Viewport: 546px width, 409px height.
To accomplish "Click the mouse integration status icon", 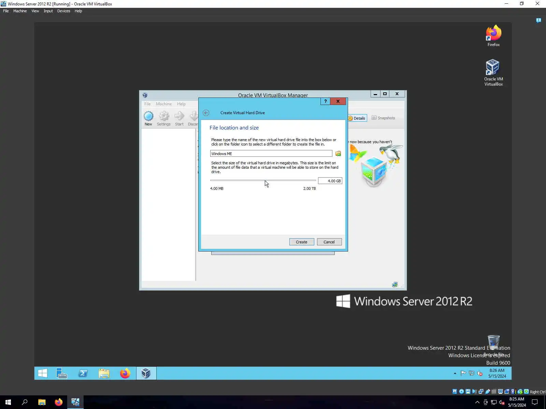I will (x=520, y=392).
